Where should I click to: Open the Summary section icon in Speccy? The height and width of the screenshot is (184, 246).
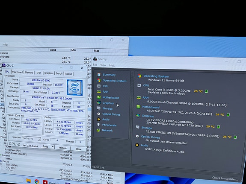(99, 75)
